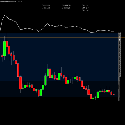Select the close value 'C: 551.90'
The image size is (125, 125).
46,8
